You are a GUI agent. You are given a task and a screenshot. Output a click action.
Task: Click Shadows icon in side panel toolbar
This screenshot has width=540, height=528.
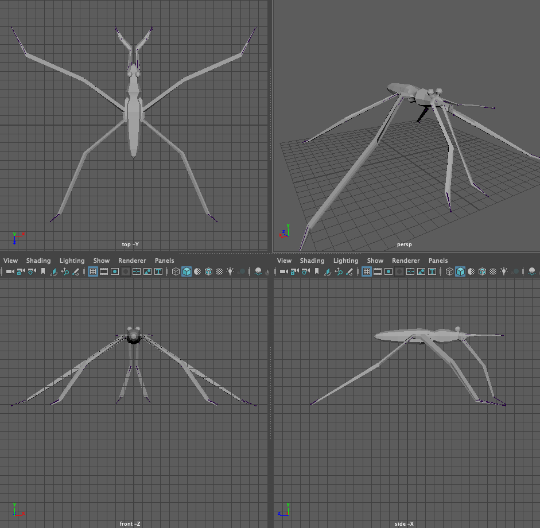[x=515, y=272]
